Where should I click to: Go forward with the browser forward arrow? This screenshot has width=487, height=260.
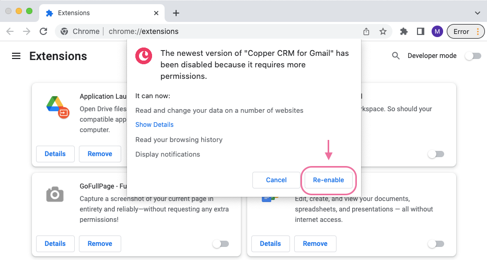tap(27, 31)
